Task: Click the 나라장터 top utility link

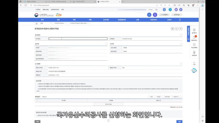Action: (x=38, y=10)
